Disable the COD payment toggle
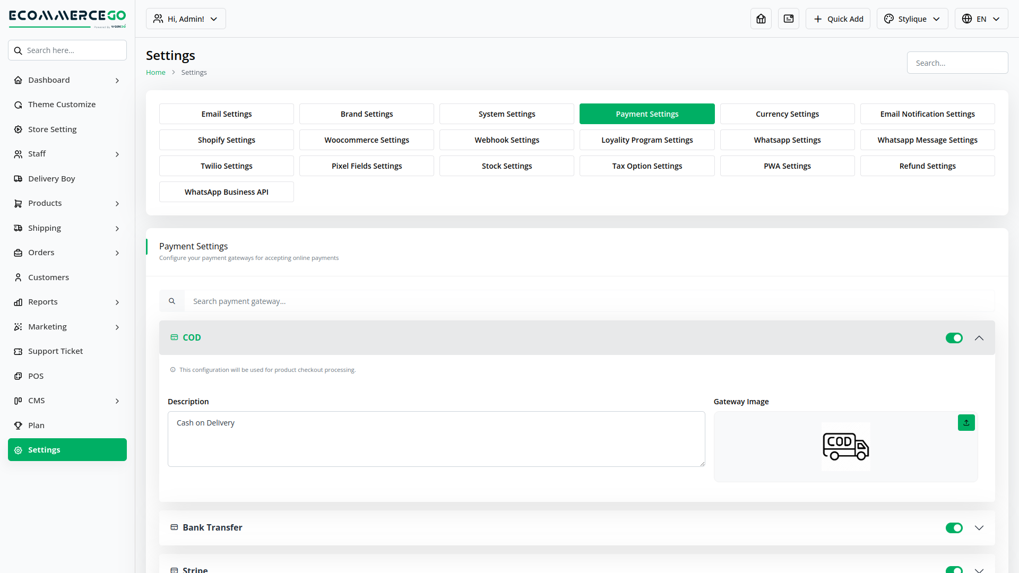The image size is (1019, 573). click(x=954, y=338)
